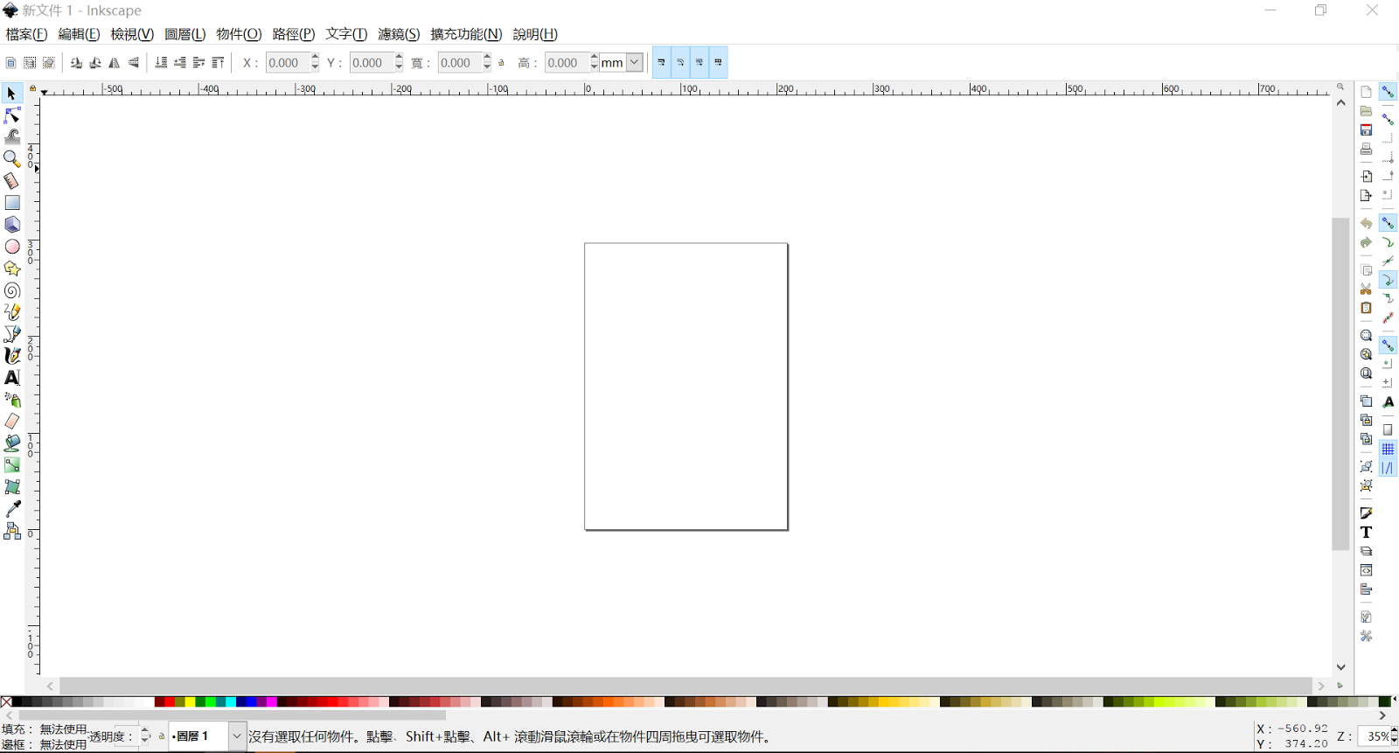Select the Spiral tool
This screenshot has width=1399, height=753.
(x=11, y=290)
